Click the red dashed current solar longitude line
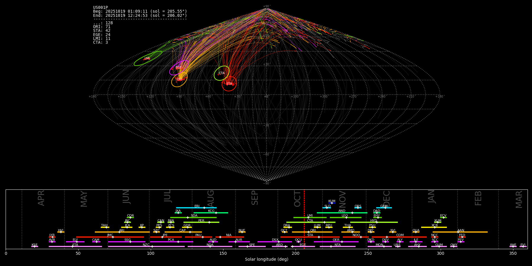Viewport: 532px width, 266px height. [x=304, y=219]
